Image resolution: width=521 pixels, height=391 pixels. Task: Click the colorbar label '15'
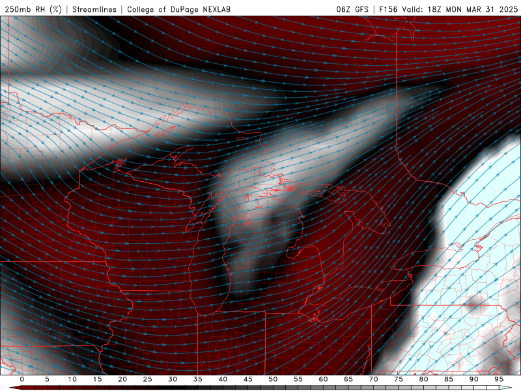pyautogui.click(x=97, y=379)
